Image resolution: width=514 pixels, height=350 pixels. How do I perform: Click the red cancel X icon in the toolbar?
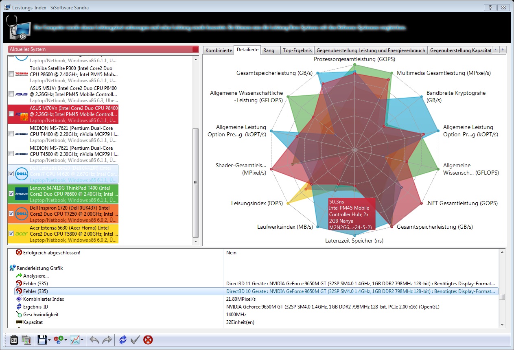148,339
